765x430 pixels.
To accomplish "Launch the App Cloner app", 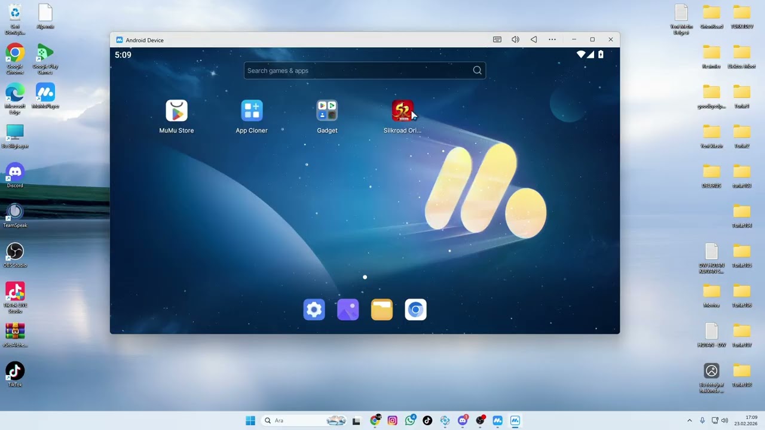I will (x=252, y=111).
